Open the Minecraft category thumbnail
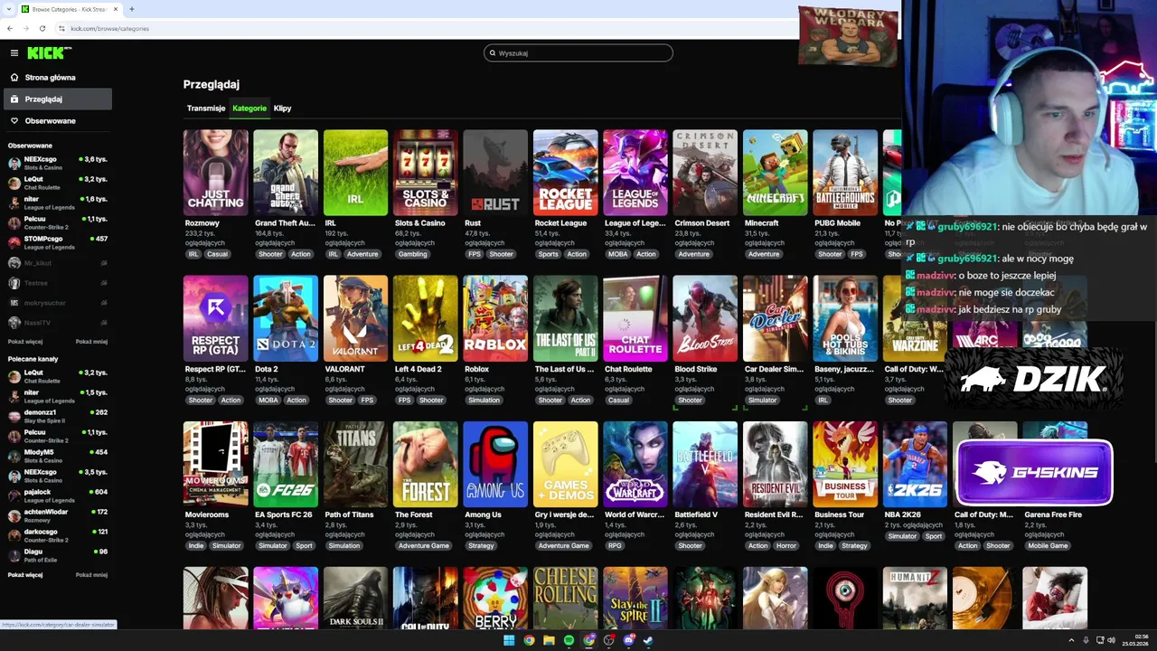 point(776,173)
